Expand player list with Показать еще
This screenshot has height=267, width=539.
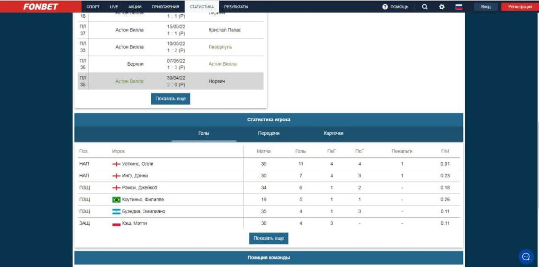click(269, 238)
